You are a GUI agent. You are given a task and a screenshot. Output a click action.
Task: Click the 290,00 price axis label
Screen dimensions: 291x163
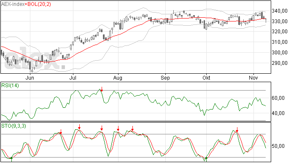coord(280,63)
